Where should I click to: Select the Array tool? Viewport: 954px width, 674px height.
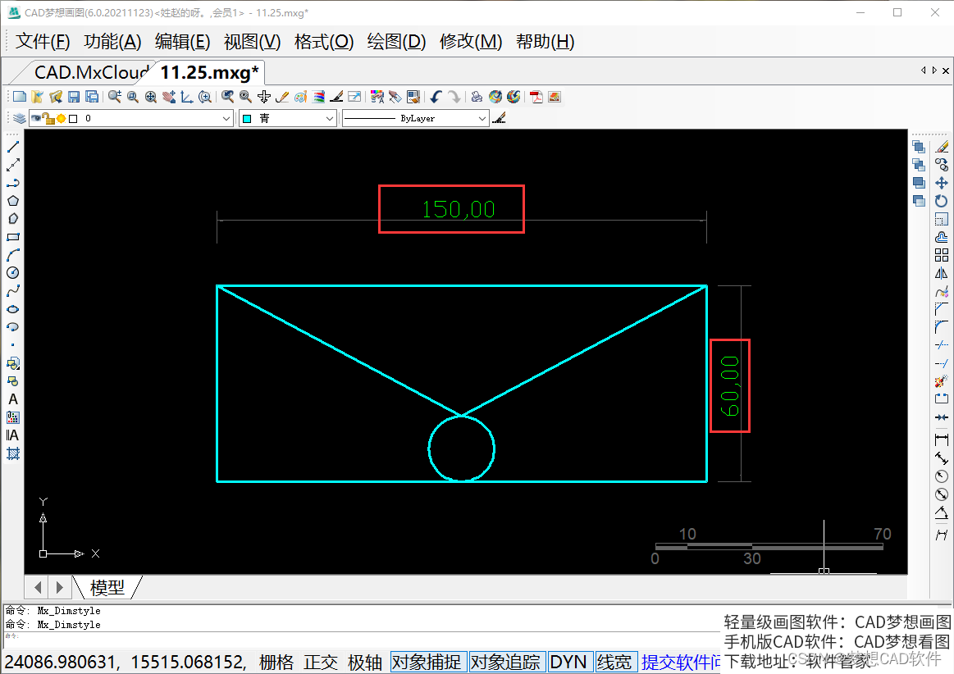[x=942, y=255]
